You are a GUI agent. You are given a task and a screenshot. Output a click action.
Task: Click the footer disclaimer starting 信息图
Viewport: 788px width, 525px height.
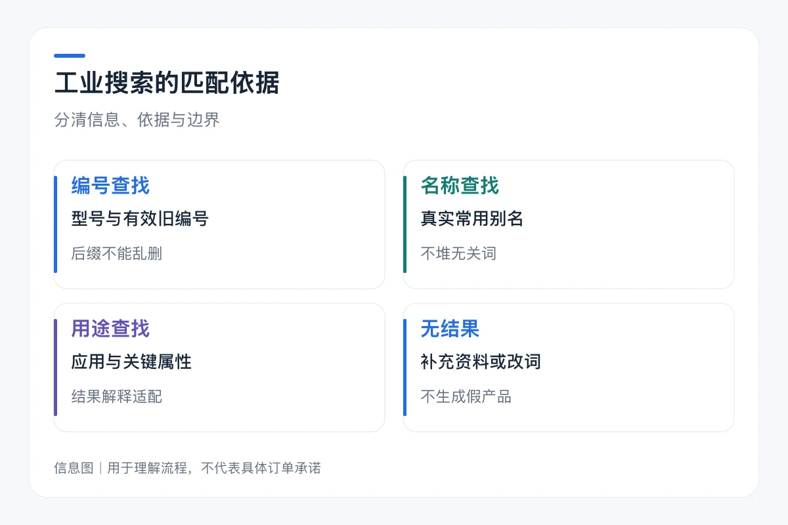pyautogui.click(x=187, y=468)
